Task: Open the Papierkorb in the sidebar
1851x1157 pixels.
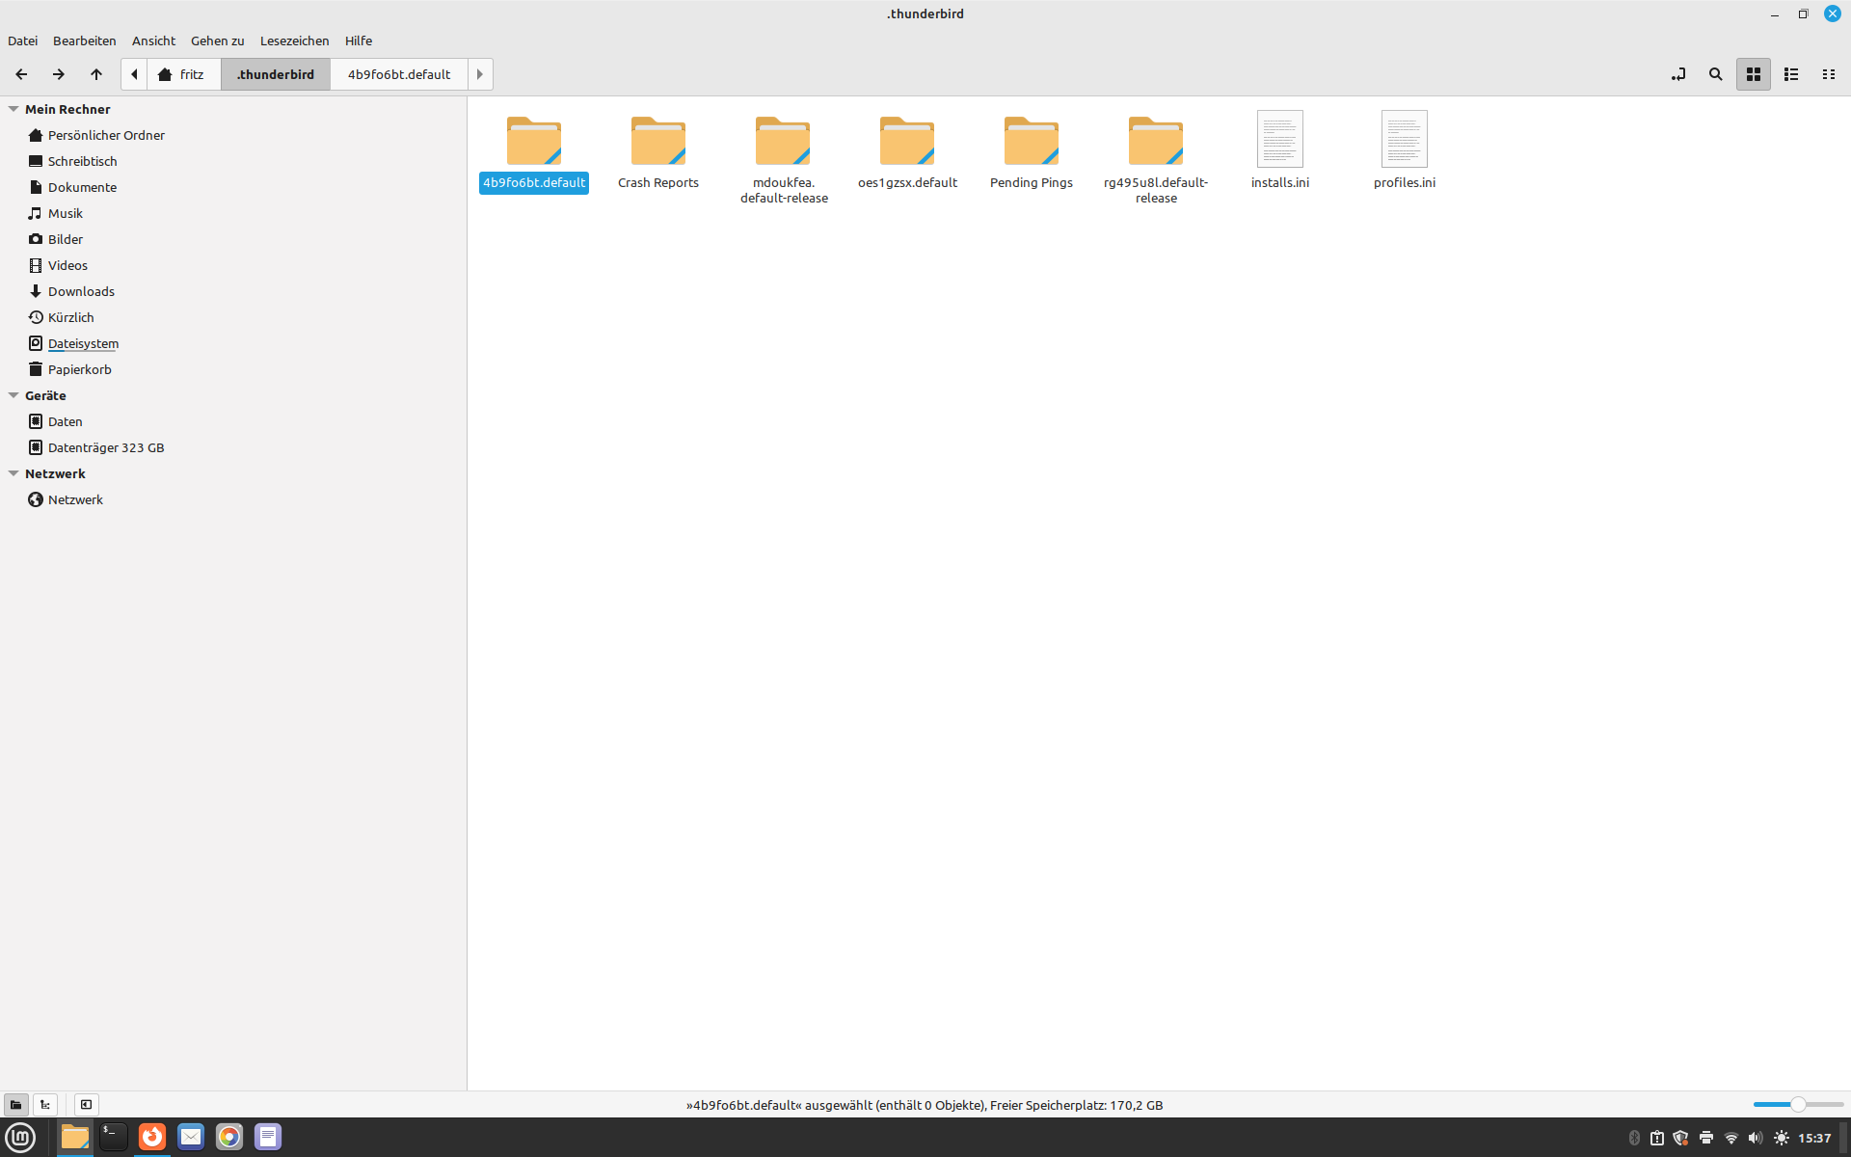Action: click(x=79, y=369)
